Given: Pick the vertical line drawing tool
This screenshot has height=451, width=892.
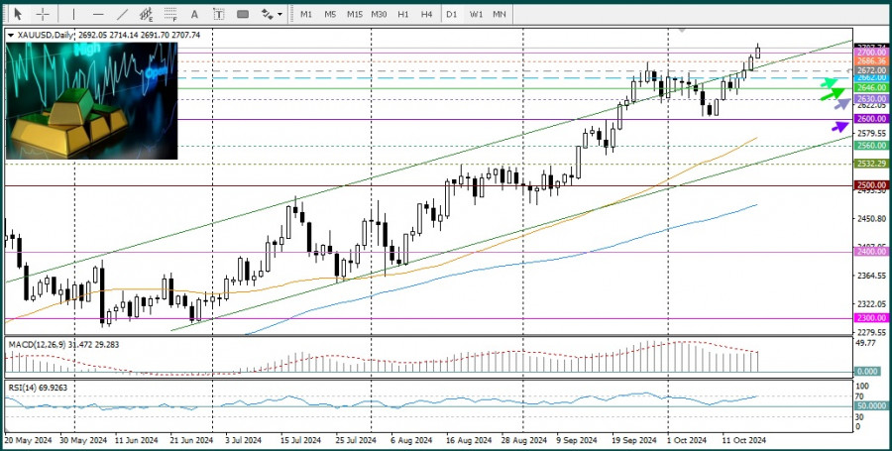Looking at the screenshot, I should point(72,14).
